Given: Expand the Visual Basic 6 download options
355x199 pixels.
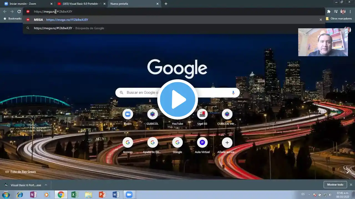Looking at the screenshot, I should click(46, 185).
